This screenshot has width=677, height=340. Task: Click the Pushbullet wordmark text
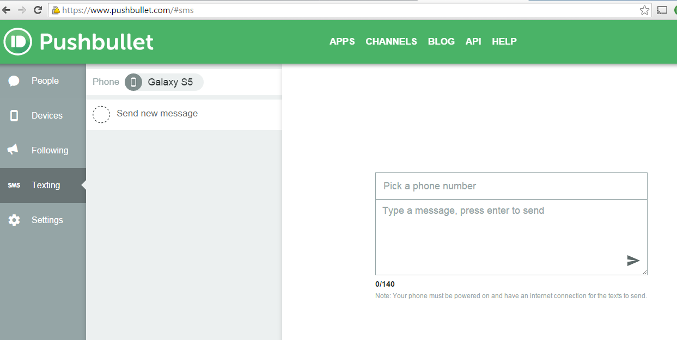click(x=96, y=42)
